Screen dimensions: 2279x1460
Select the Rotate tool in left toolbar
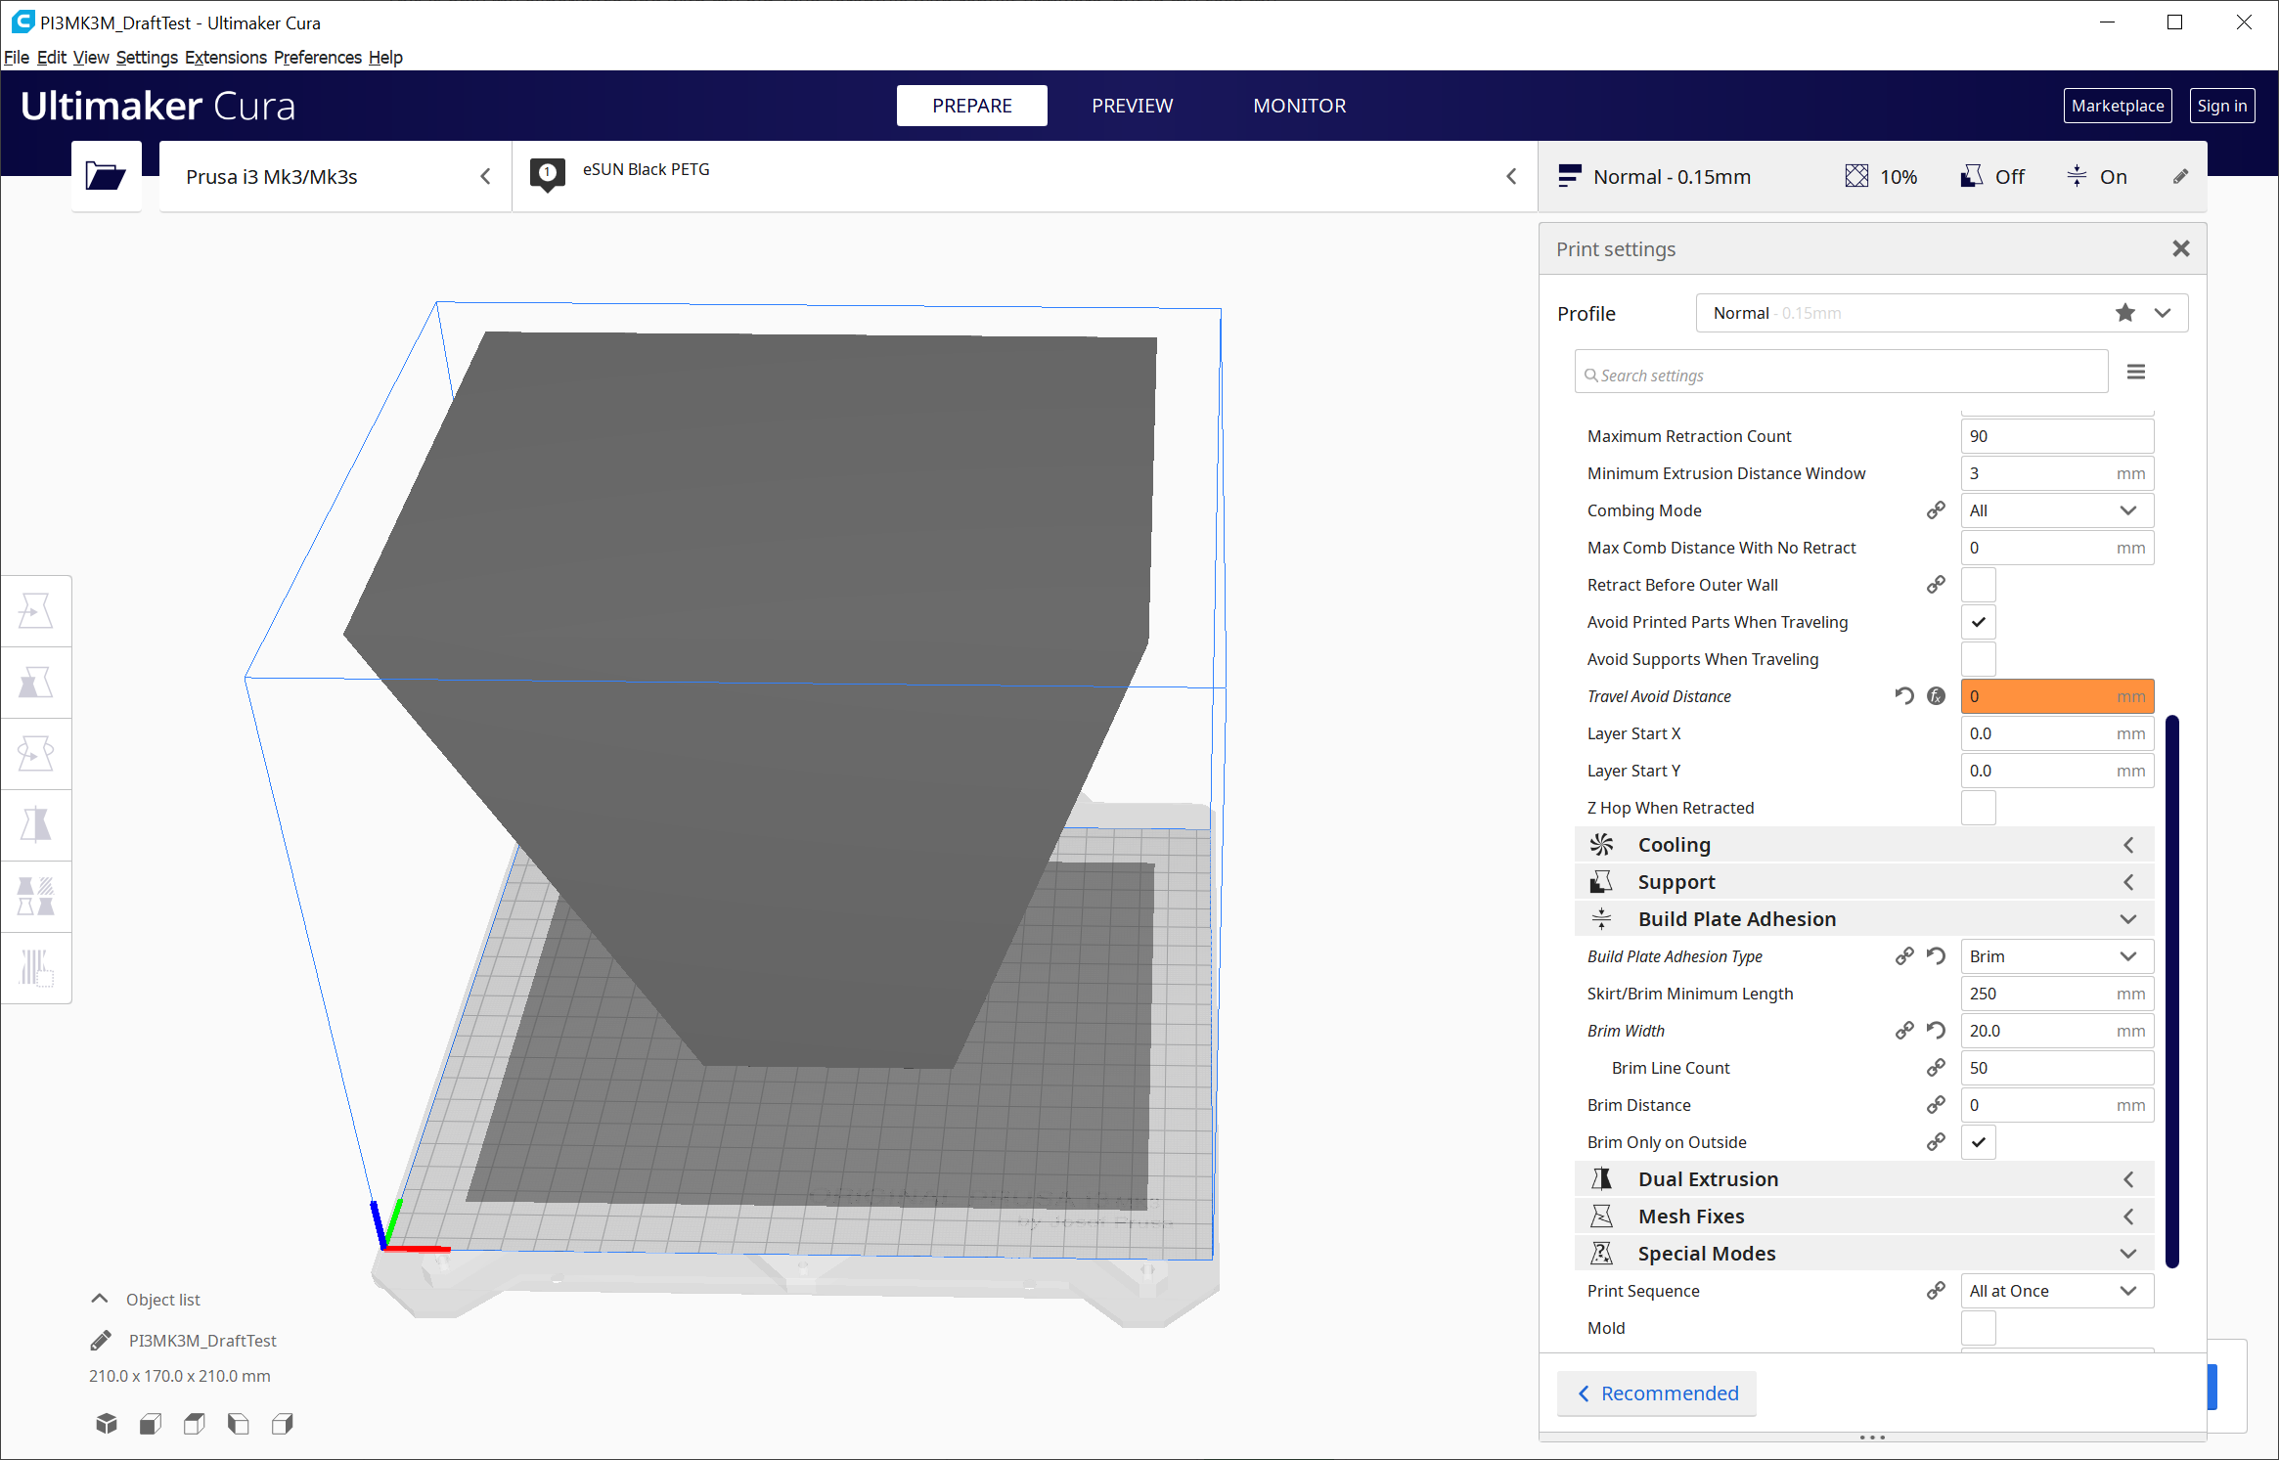36,754
